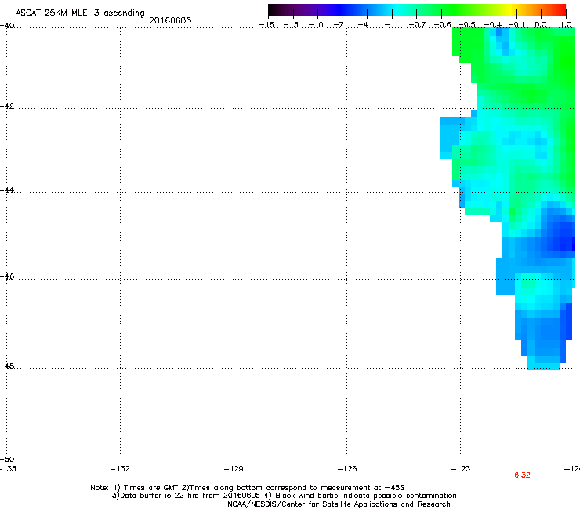Click the -0.5 label on the color scale
The width and height of the screenshot is (580, 509).
tap(467, 25)
